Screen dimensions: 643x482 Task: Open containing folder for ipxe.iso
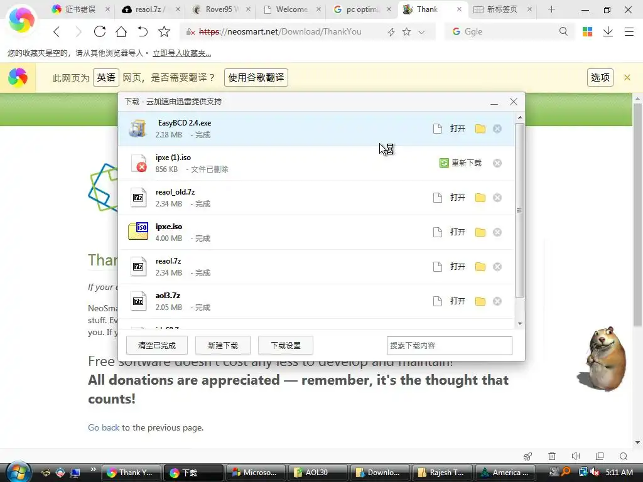click(480, 232)
